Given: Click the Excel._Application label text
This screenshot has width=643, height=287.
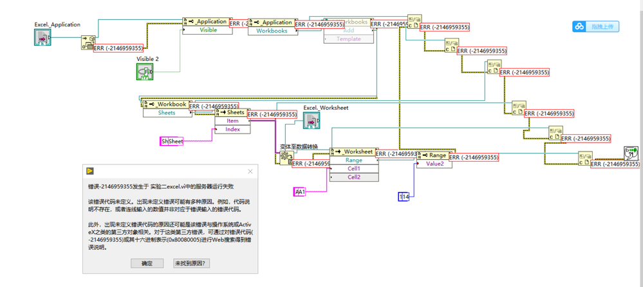Looking at the screenshot, I should [x=57, y=24].
